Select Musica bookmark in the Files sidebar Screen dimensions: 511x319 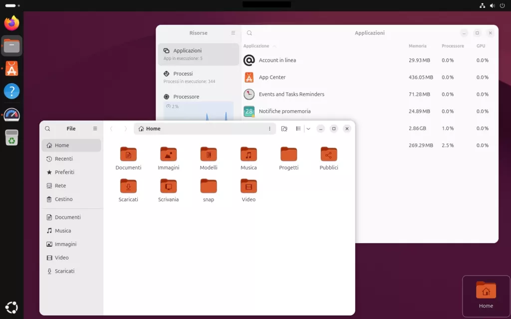point(71,231)
